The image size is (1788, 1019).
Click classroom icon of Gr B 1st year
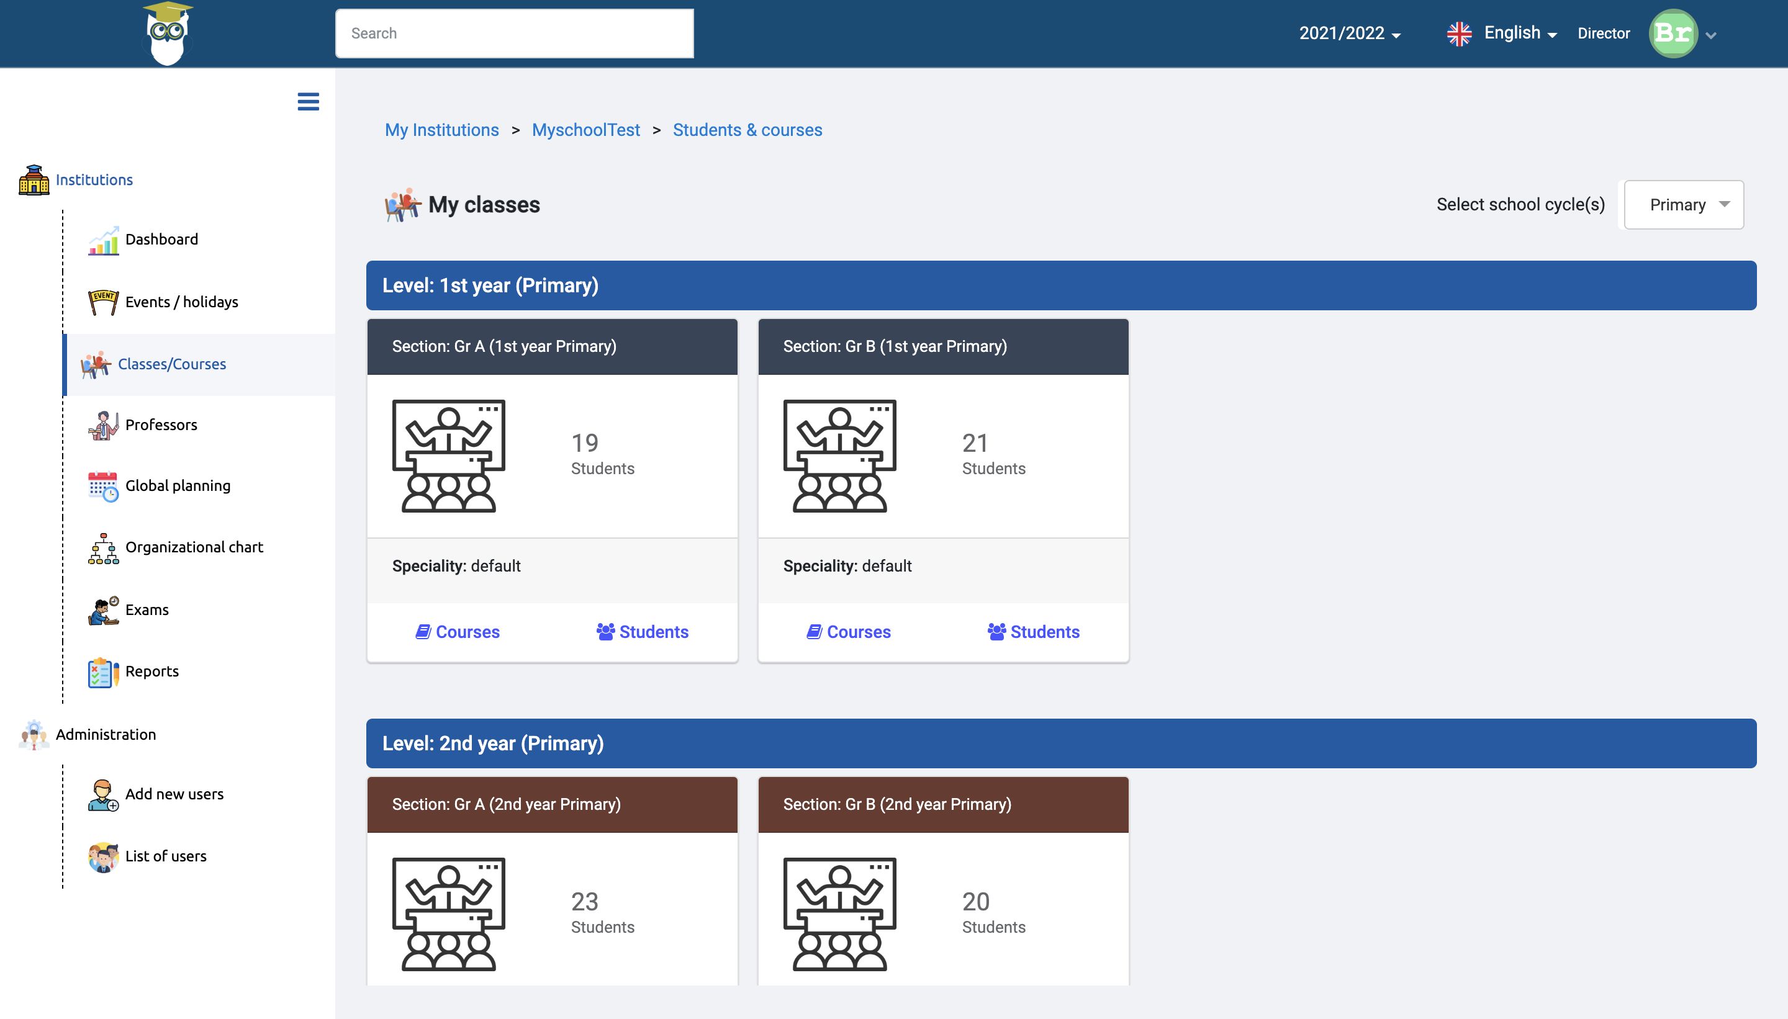point(839,456)
